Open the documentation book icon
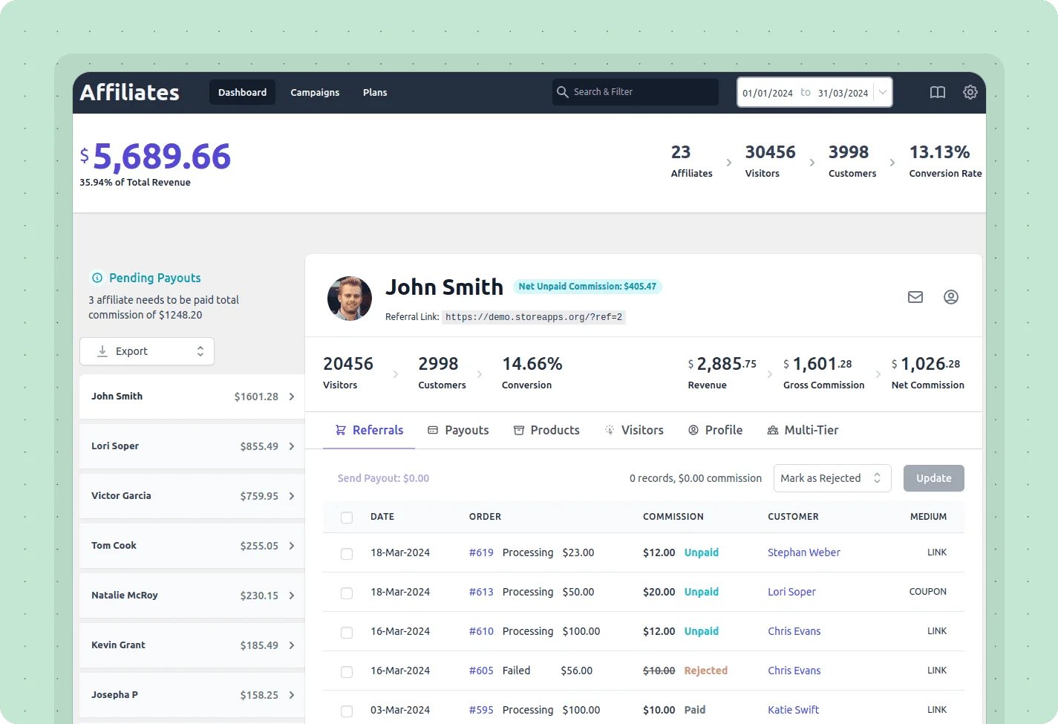 [x=938, y=92]
